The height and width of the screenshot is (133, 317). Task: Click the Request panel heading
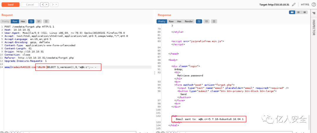tap(7, 15)
